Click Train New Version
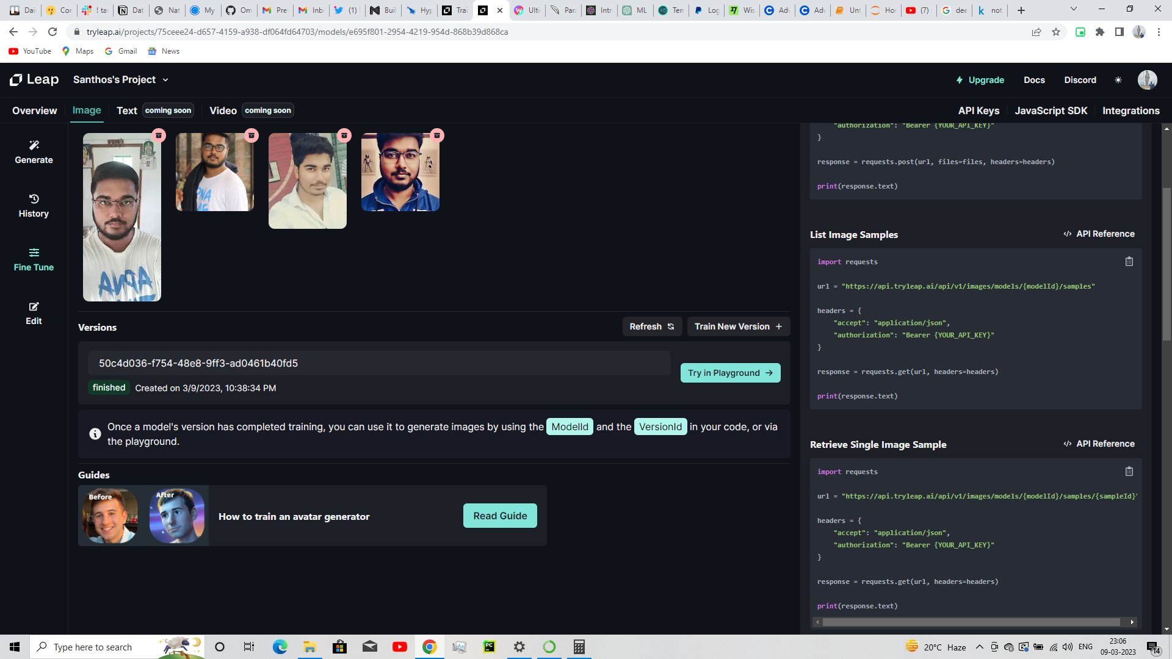Image resolution: width=1172 pixels, height=659 pixels. click(x=738, y=326)
